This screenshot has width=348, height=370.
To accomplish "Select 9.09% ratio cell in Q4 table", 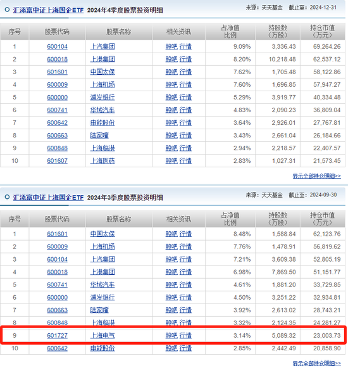I will (242, 47).
